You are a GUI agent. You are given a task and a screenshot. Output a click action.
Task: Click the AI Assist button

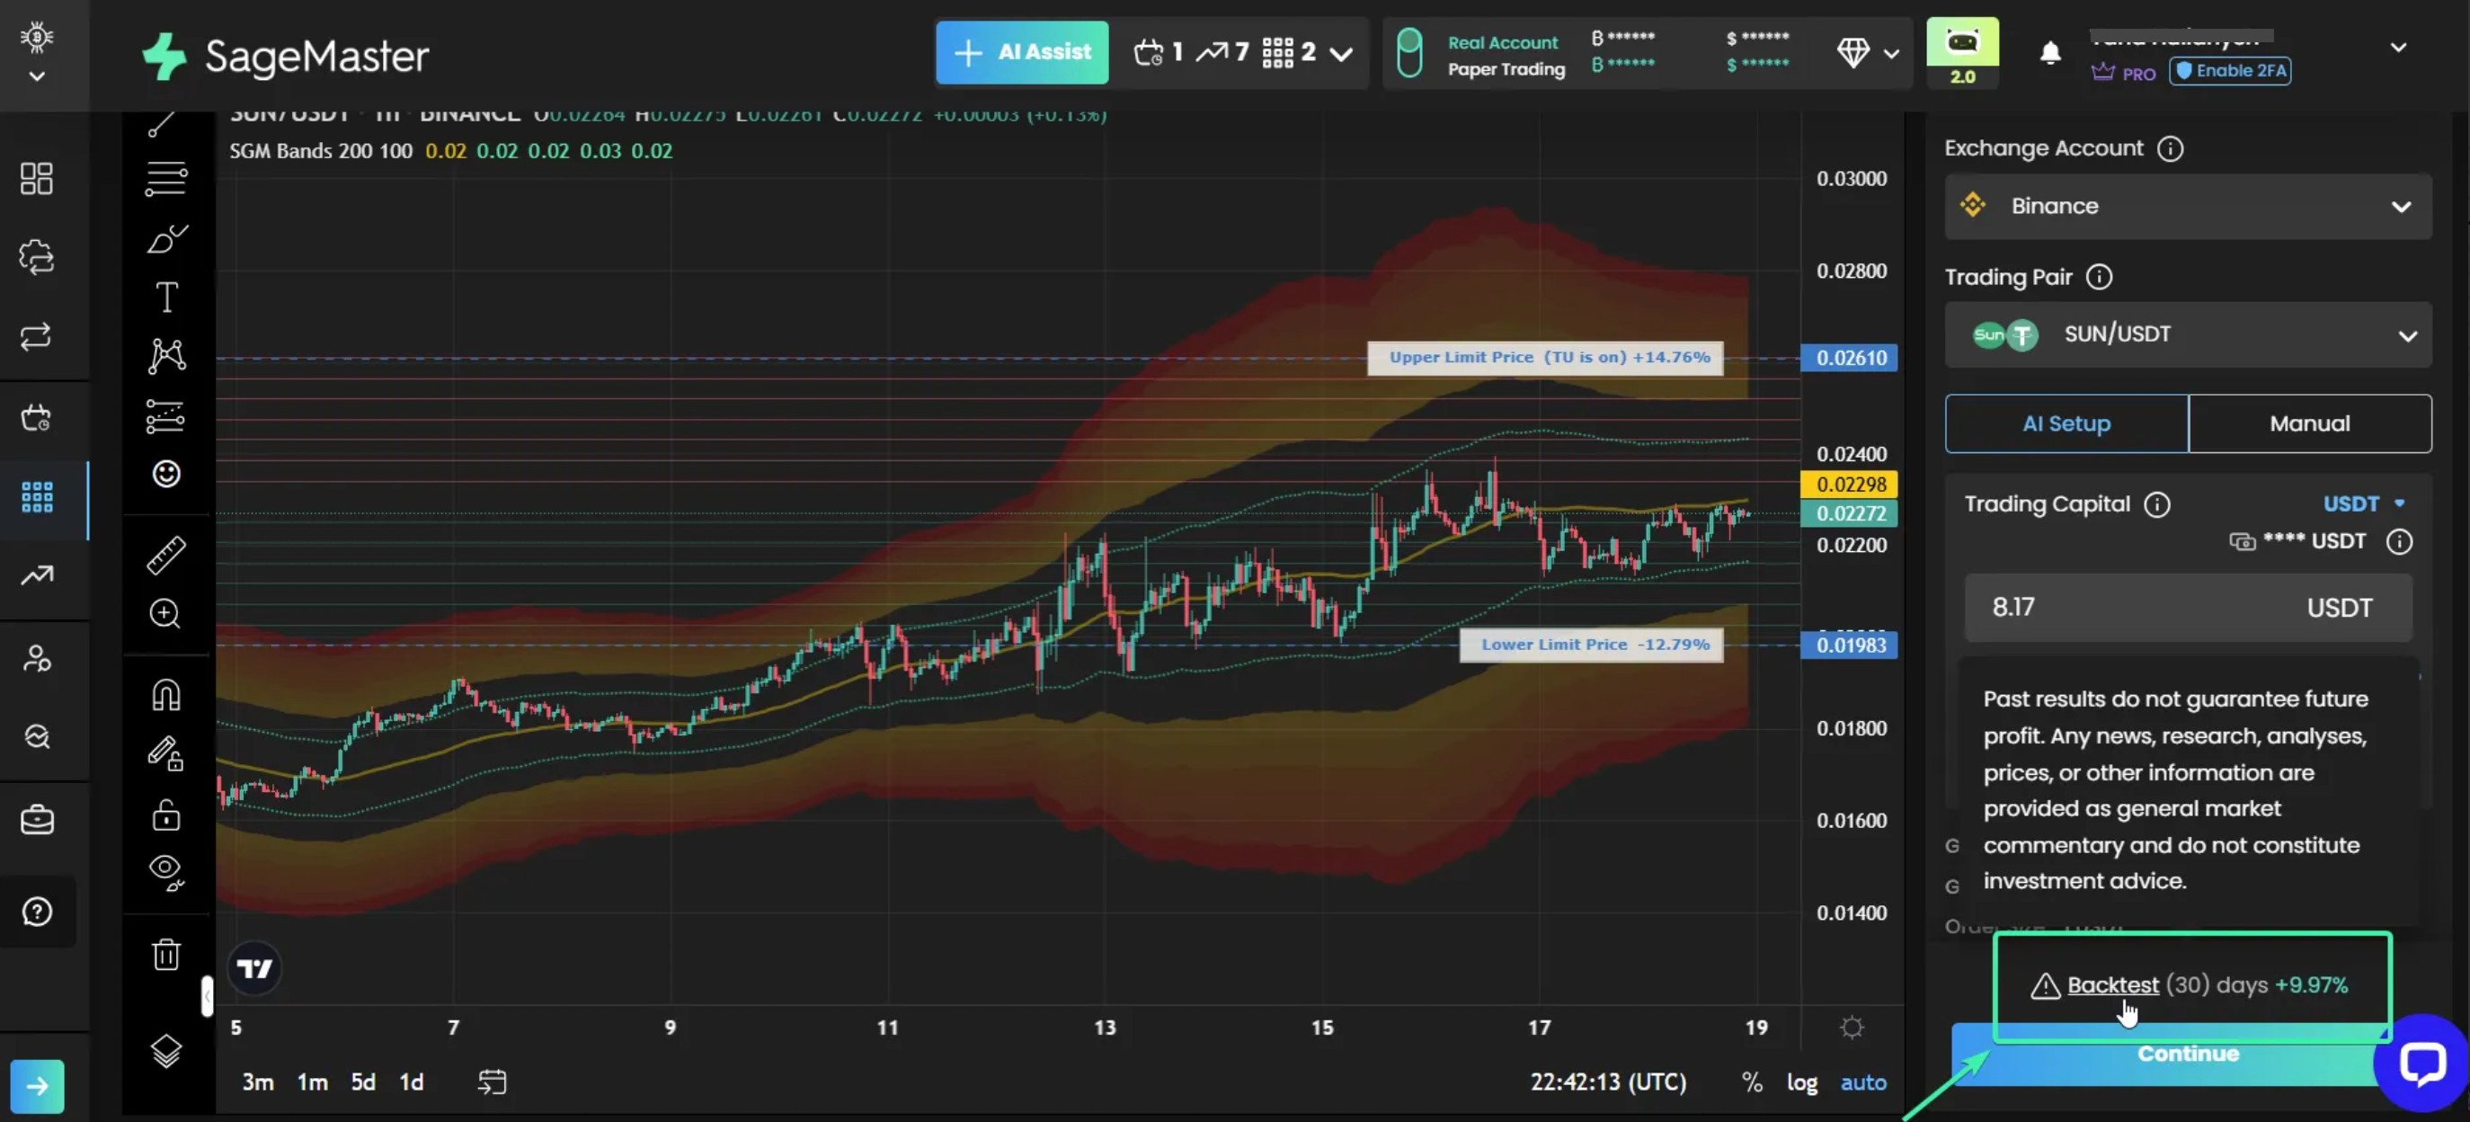(1021, 53)
